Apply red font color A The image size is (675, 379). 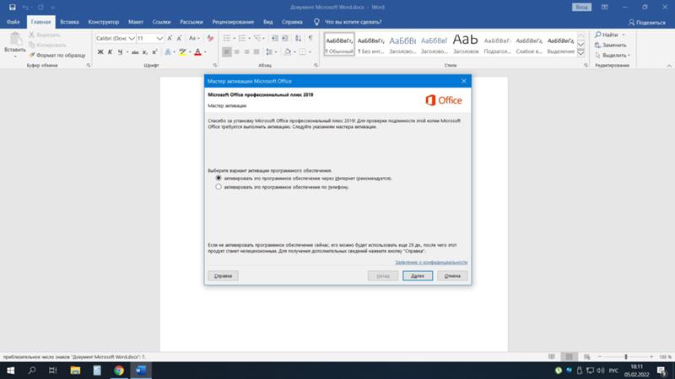[x=197, y=52]
